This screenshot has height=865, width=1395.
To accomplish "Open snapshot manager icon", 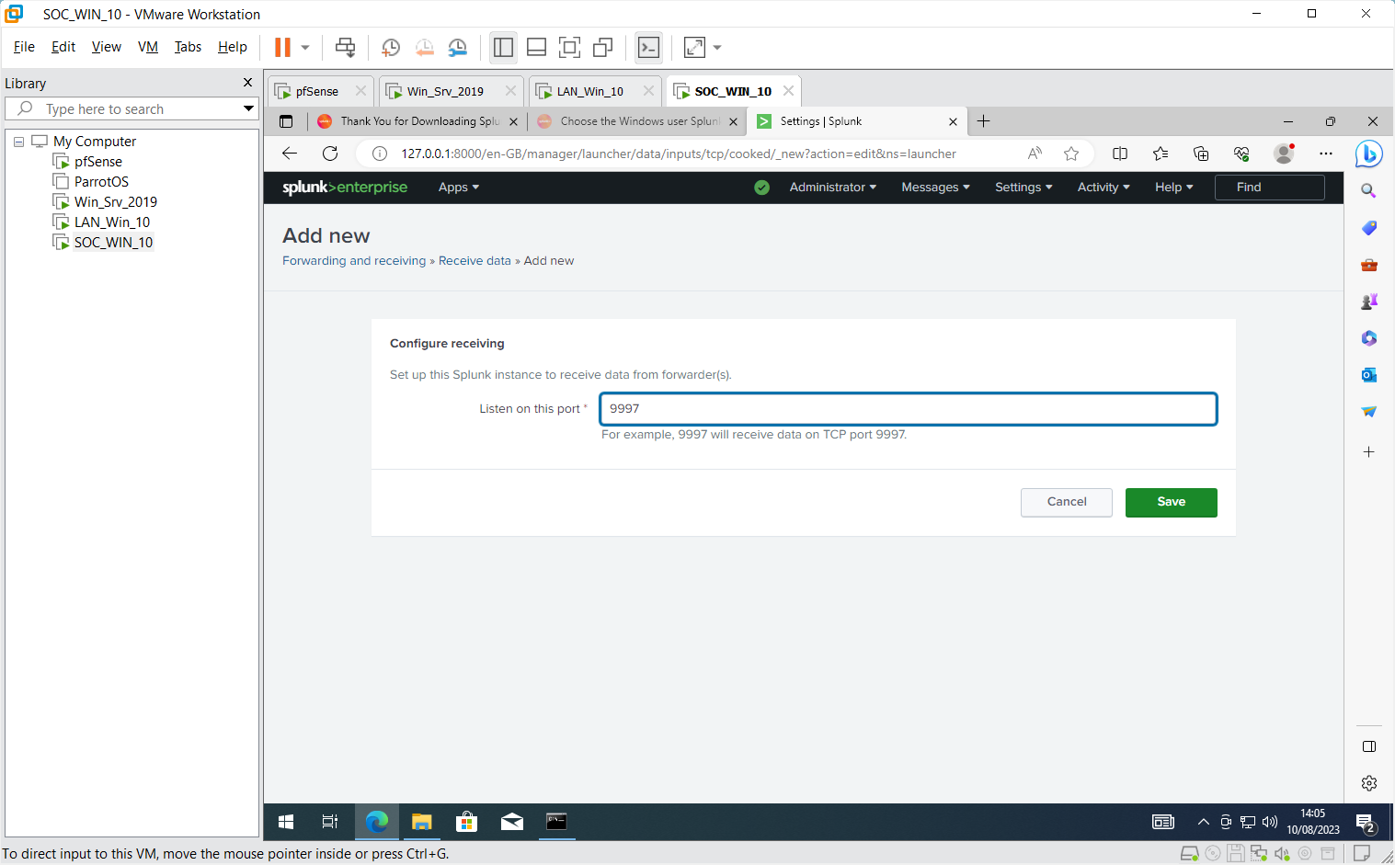I will (457, 47).
